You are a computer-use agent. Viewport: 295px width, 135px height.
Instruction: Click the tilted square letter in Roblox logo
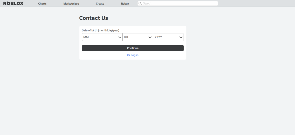point(8,3)
